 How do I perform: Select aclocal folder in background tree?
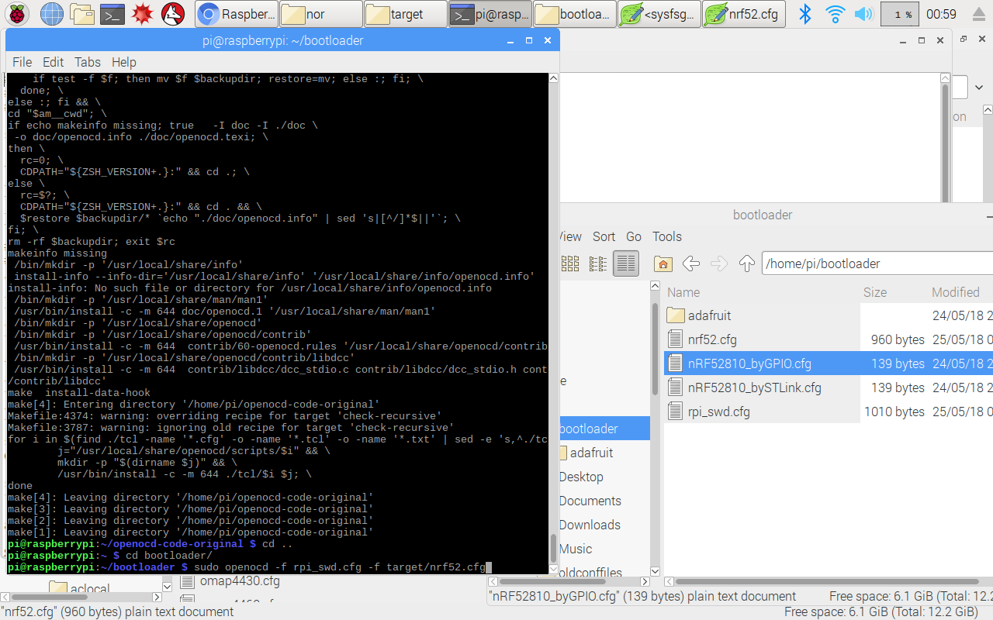pos(90,589)
